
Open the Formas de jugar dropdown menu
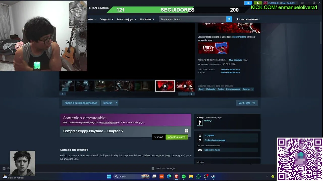pos(126,19)
